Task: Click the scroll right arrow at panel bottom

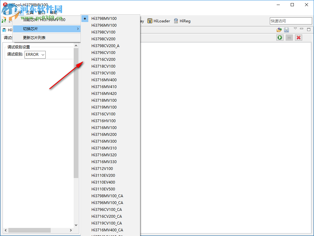Action: point(71,230)
